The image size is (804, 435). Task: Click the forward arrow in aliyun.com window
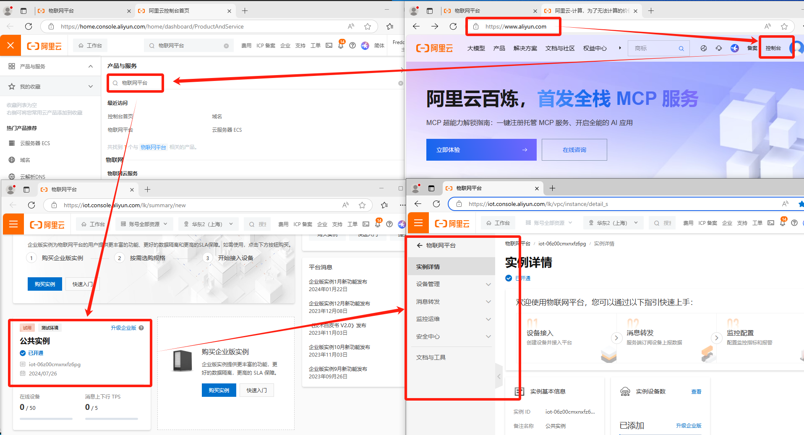coord(435,26)
